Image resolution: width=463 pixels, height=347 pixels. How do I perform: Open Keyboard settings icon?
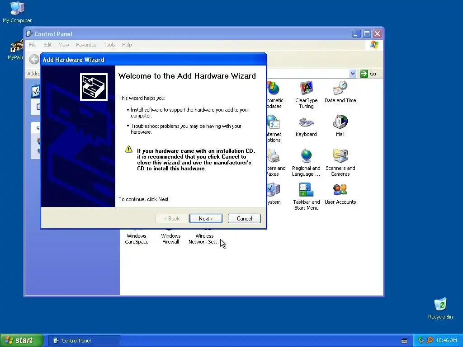306,127
